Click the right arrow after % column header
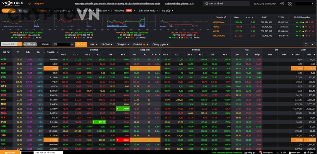The image size is (317, 154). click(x=159, y=55)
